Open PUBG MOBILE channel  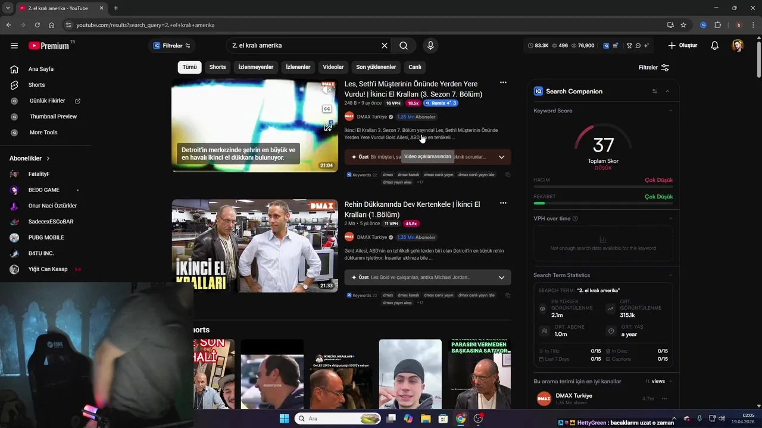pos(45,238)
